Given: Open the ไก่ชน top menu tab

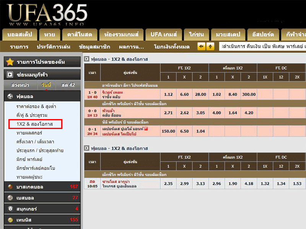Looking at the screenshot, I should (x=196, y=35).
